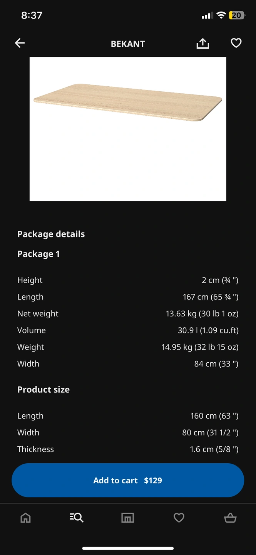Open the wishlist heart tab

(179, 518)
